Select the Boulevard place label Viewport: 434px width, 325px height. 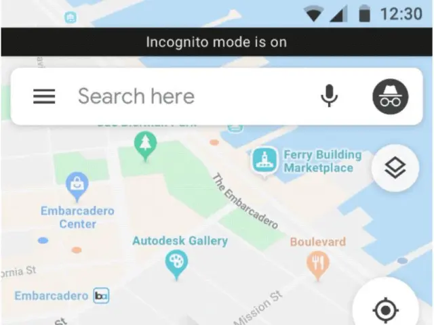click(x=318, y=242)
